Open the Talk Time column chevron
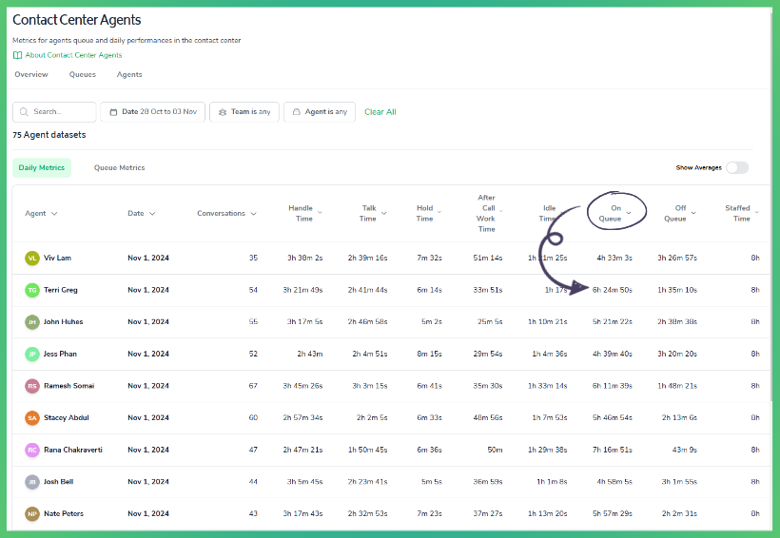Screen dimensions: 780x538 coord(384,213)
